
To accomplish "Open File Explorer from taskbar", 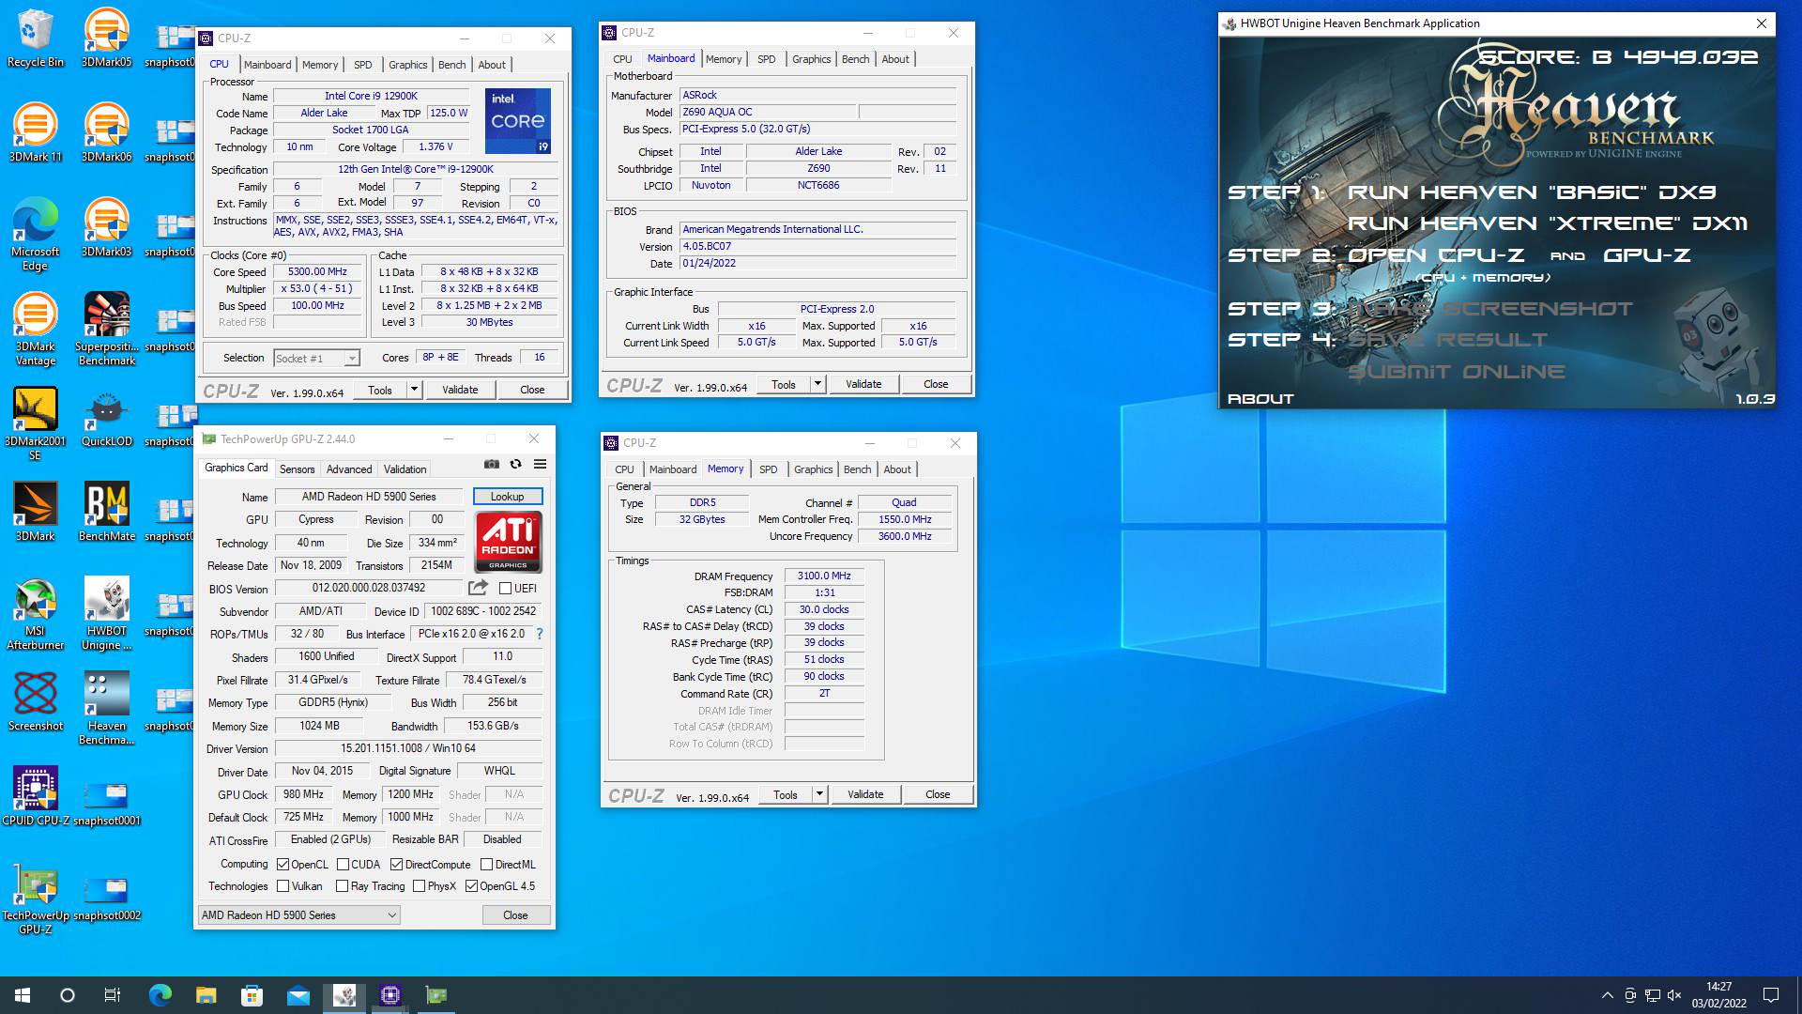I will coord(206,995).
